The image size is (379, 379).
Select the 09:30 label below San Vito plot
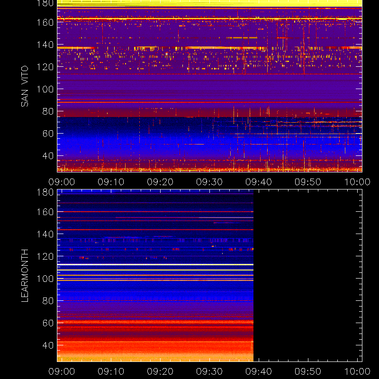click(209, 182)
